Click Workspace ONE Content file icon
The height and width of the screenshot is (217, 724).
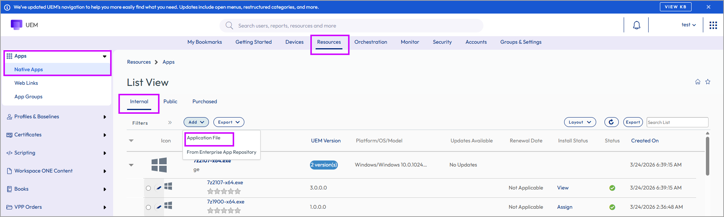click(9, 171)
